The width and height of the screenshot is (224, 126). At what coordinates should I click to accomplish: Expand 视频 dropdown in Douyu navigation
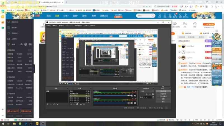pos(75,16)
